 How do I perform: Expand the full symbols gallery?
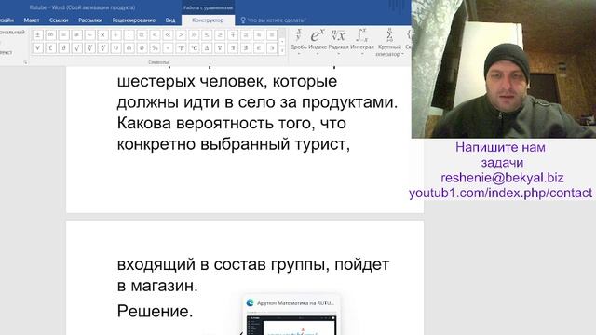point(282,51)
